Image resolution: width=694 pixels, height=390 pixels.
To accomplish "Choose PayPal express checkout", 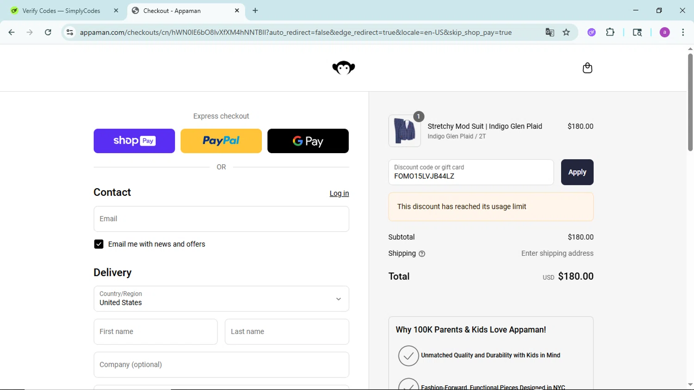I will pyautogui.click(x=221, y=141).
